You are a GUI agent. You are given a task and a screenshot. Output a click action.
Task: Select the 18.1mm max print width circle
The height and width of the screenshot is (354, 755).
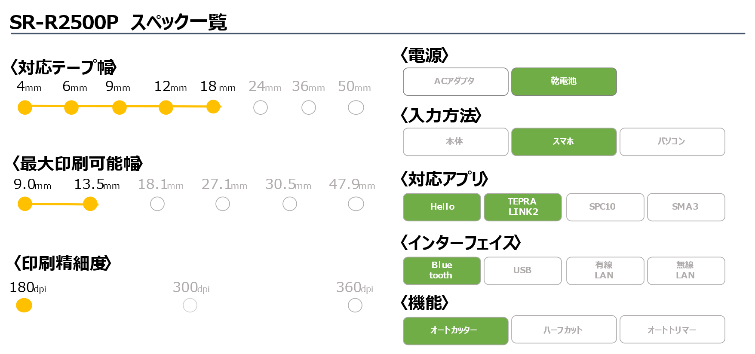157,204
